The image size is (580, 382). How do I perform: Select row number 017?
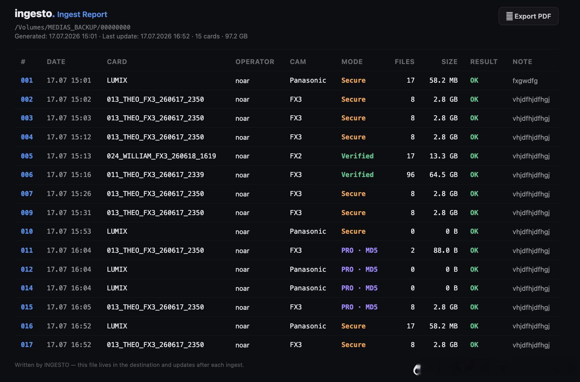27,345
